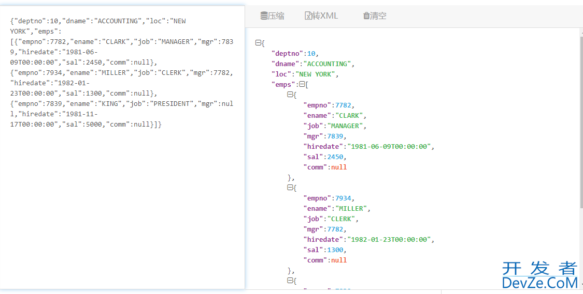Image resolution: width=583 pixels, height=294 pixels.
Task: Collapse the last employee object toggle
Action: (x=290, y=281)
